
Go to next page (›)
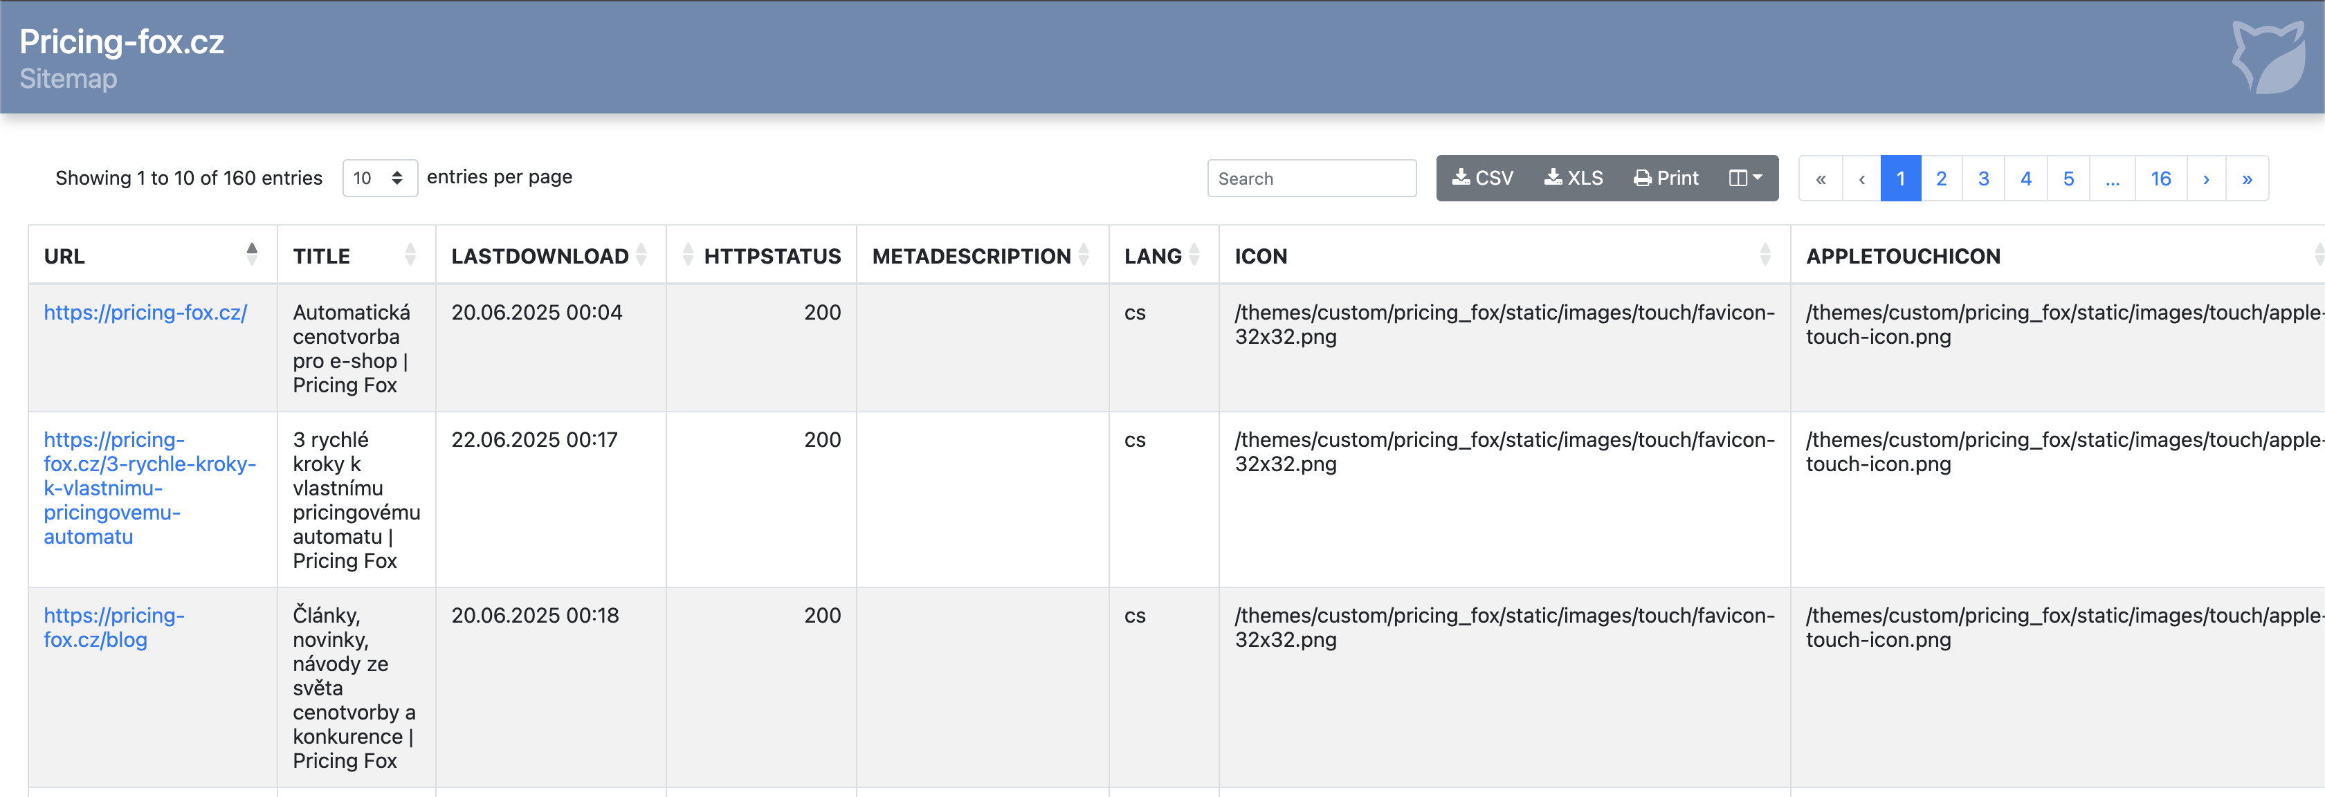pyautogui.click(x=2206, y=178)
